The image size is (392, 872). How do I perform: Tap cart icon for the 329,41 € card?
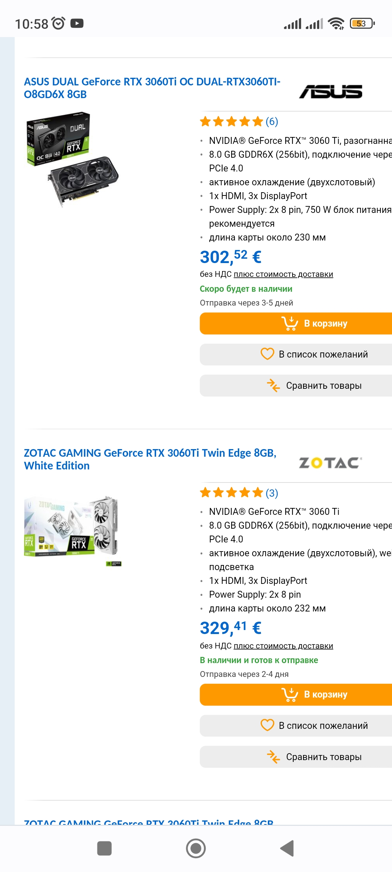coord(290,694)
